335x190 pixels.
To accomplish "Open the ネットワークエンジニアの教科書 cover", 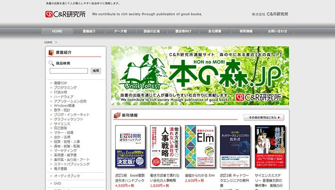I will point(235,146).
